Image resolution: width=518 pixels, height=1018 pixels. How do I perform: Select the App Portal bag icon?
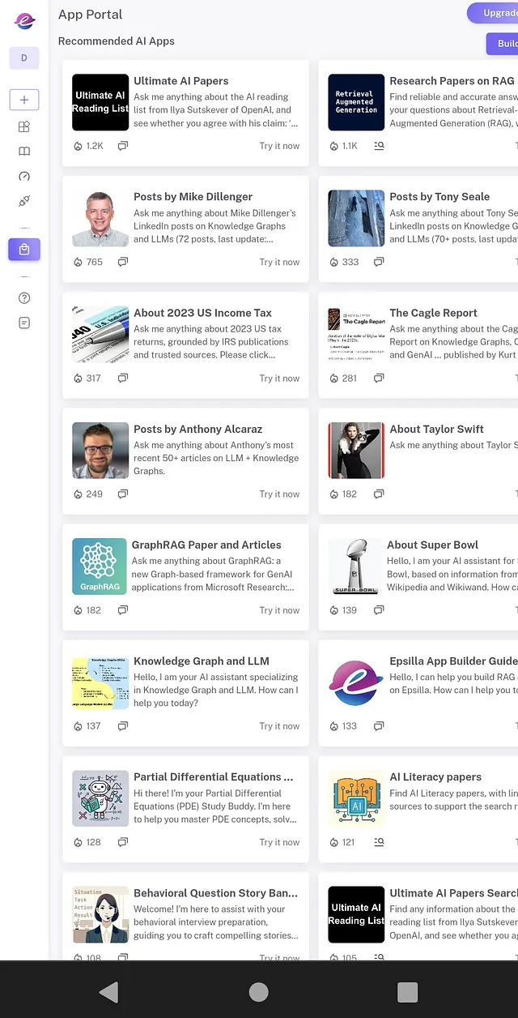pos(24,250)
